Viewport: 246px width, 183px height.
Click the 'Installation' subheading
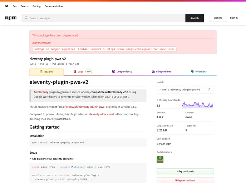pos(37,136)
